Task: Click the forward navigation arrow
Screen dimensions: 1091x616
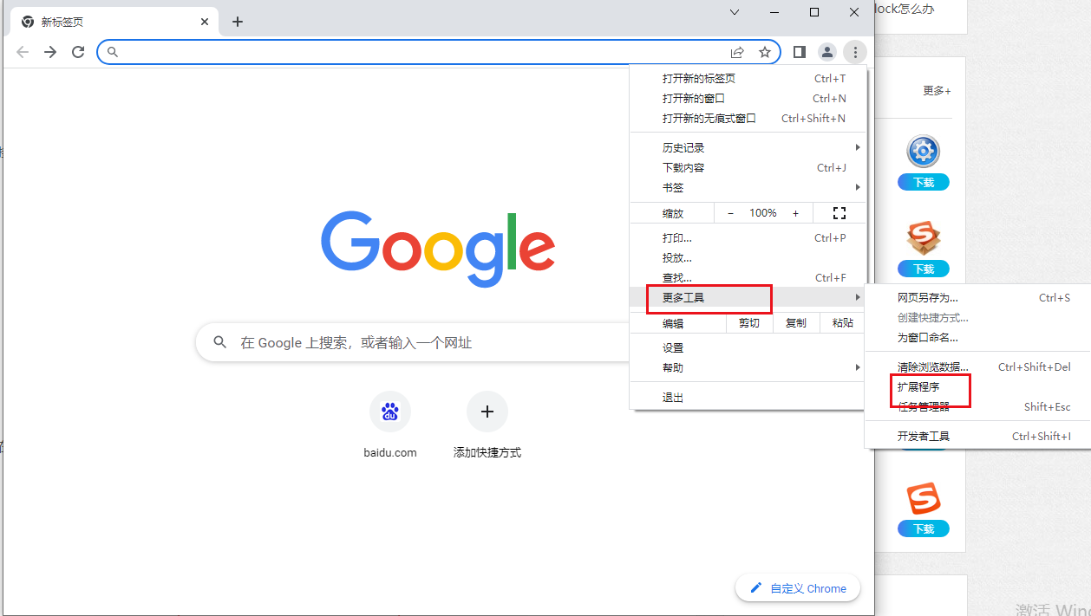Action: 50,52
